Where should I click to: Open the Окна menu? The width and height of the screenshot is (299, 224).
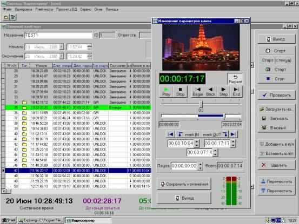point(98,9)
